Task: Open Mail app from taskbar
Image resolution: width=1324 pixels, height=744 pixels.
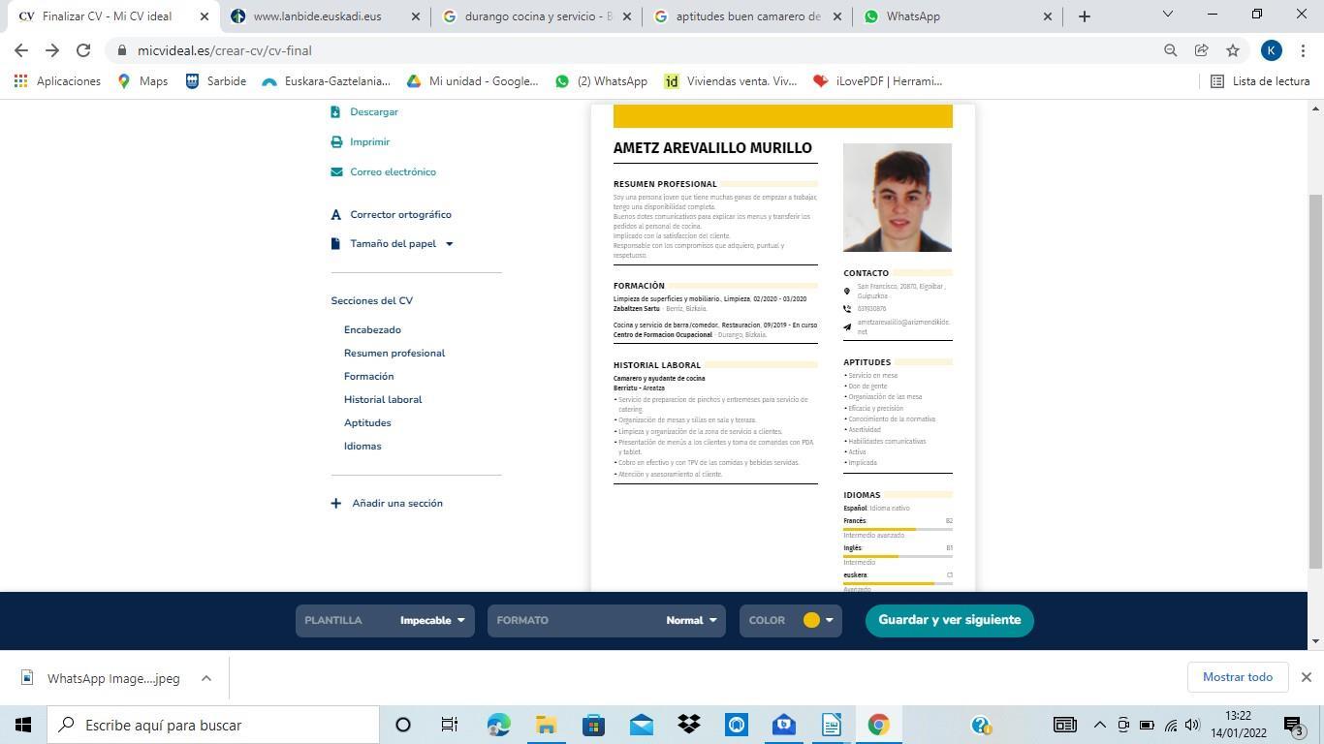Action: 642,725
